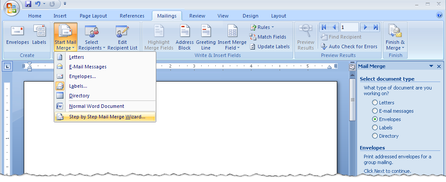This screenshot has height=182, width=446.
Task: Insert an Address Block
Action: click(184, 37)
